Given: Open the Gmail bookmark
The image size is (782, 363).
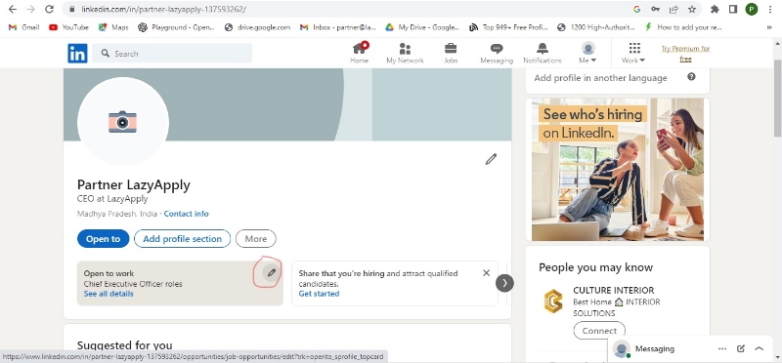Looking at the screenshot, I should coord(23,27).
